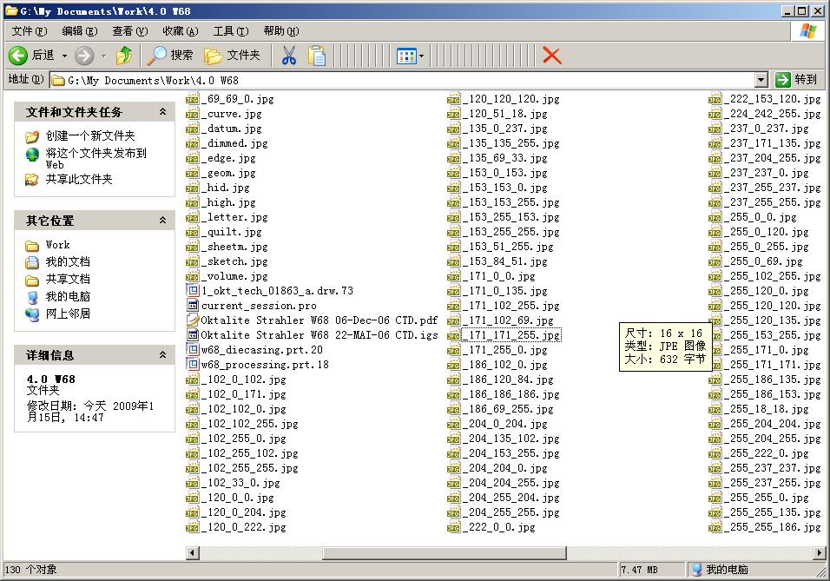Select the _sketch.jpg file icon
The width and height of the screenshot is (830, 581).
(192, 261)
